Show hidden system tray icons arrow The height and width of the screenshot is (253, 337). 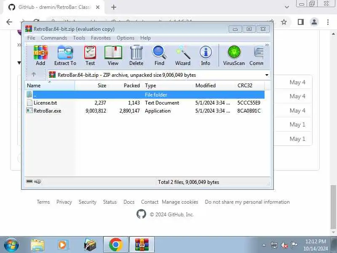click(264, 245)
